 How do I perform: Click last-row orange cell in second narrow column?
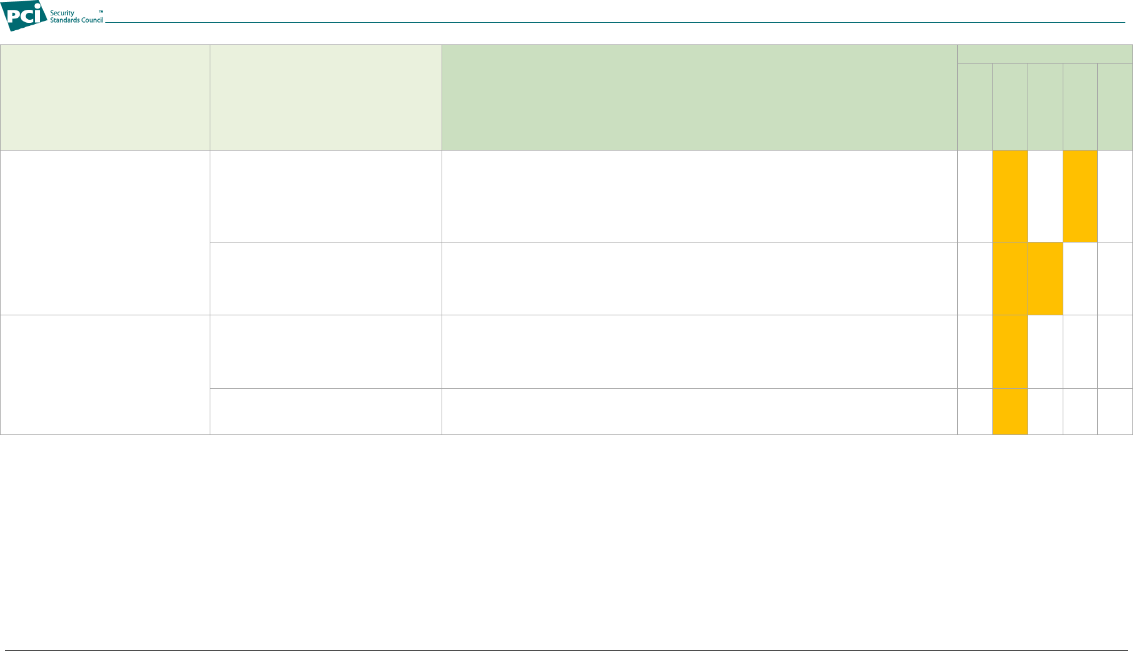tap(1010, 412)
